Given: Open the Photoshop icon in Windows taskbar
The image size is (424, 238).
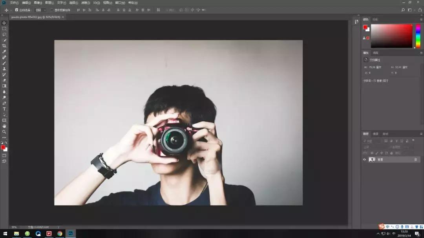Looking at the screenshot, I should 71,233.
